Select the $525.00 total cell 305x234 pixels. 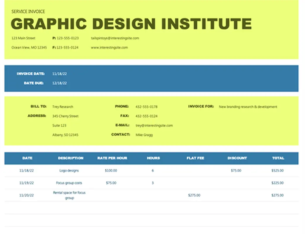[x=277, y=171]
